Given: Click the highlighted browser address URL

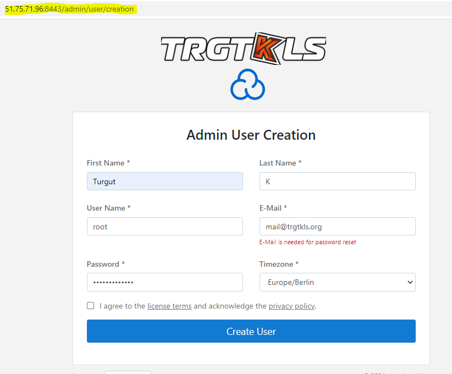Looking at the screenshot, I should [69, 9].
